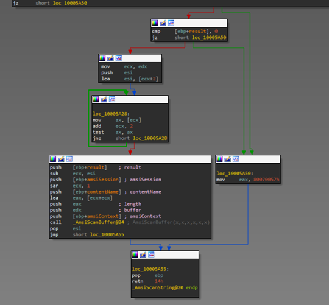Click the 'mov ecx, edx' instruction

pyautogui.click(x=124, y=66)
